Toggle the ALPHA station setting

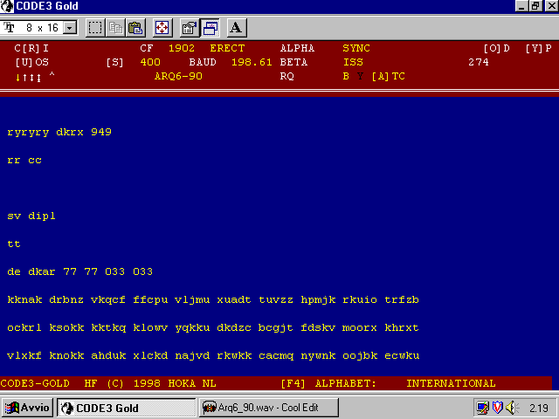click(297, 48)
